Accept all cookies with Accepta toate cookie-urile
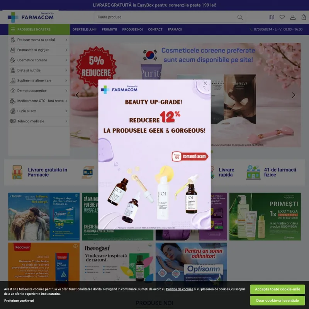The height and width of the screenshot is (309, 309). click(x=277, y=289)
